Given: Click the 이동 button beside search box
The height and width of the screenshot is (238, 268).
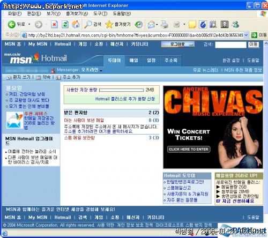Looking at the screenshot, I should pos(254,44).
